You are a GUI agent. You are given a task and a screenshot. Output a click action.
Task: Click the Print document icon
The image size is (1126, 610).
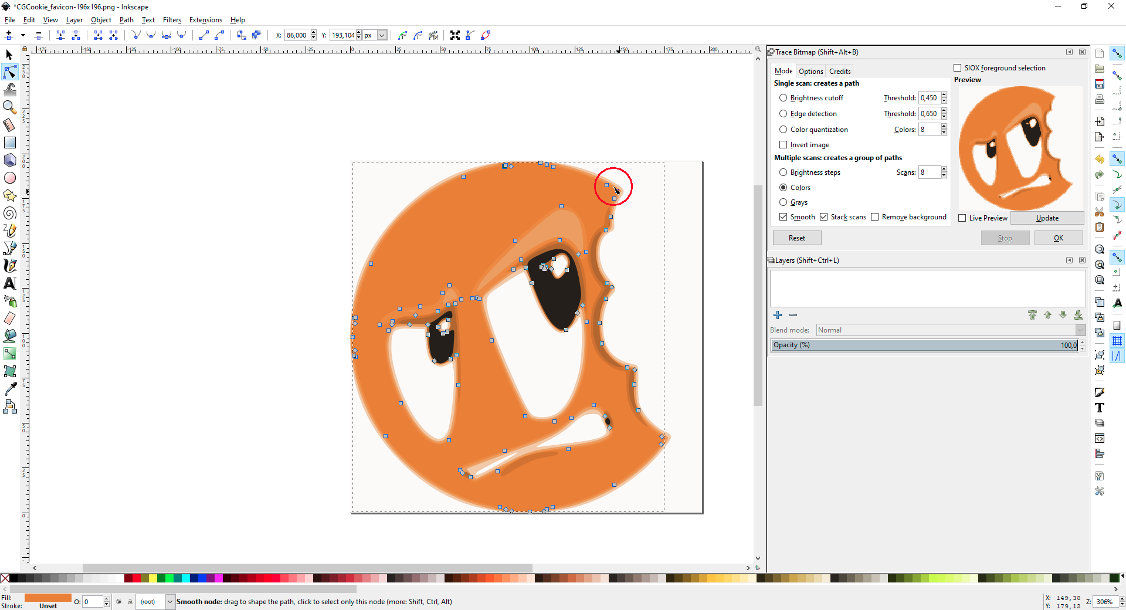(x=1100, y=99)
